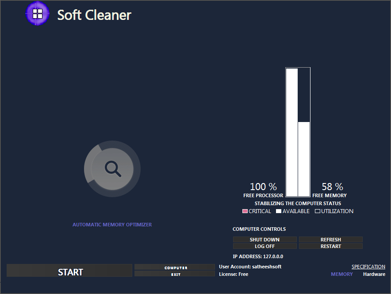Click the Automatic Memory Optimizer label
Viewport: 391px width, 294px height.
112,225
